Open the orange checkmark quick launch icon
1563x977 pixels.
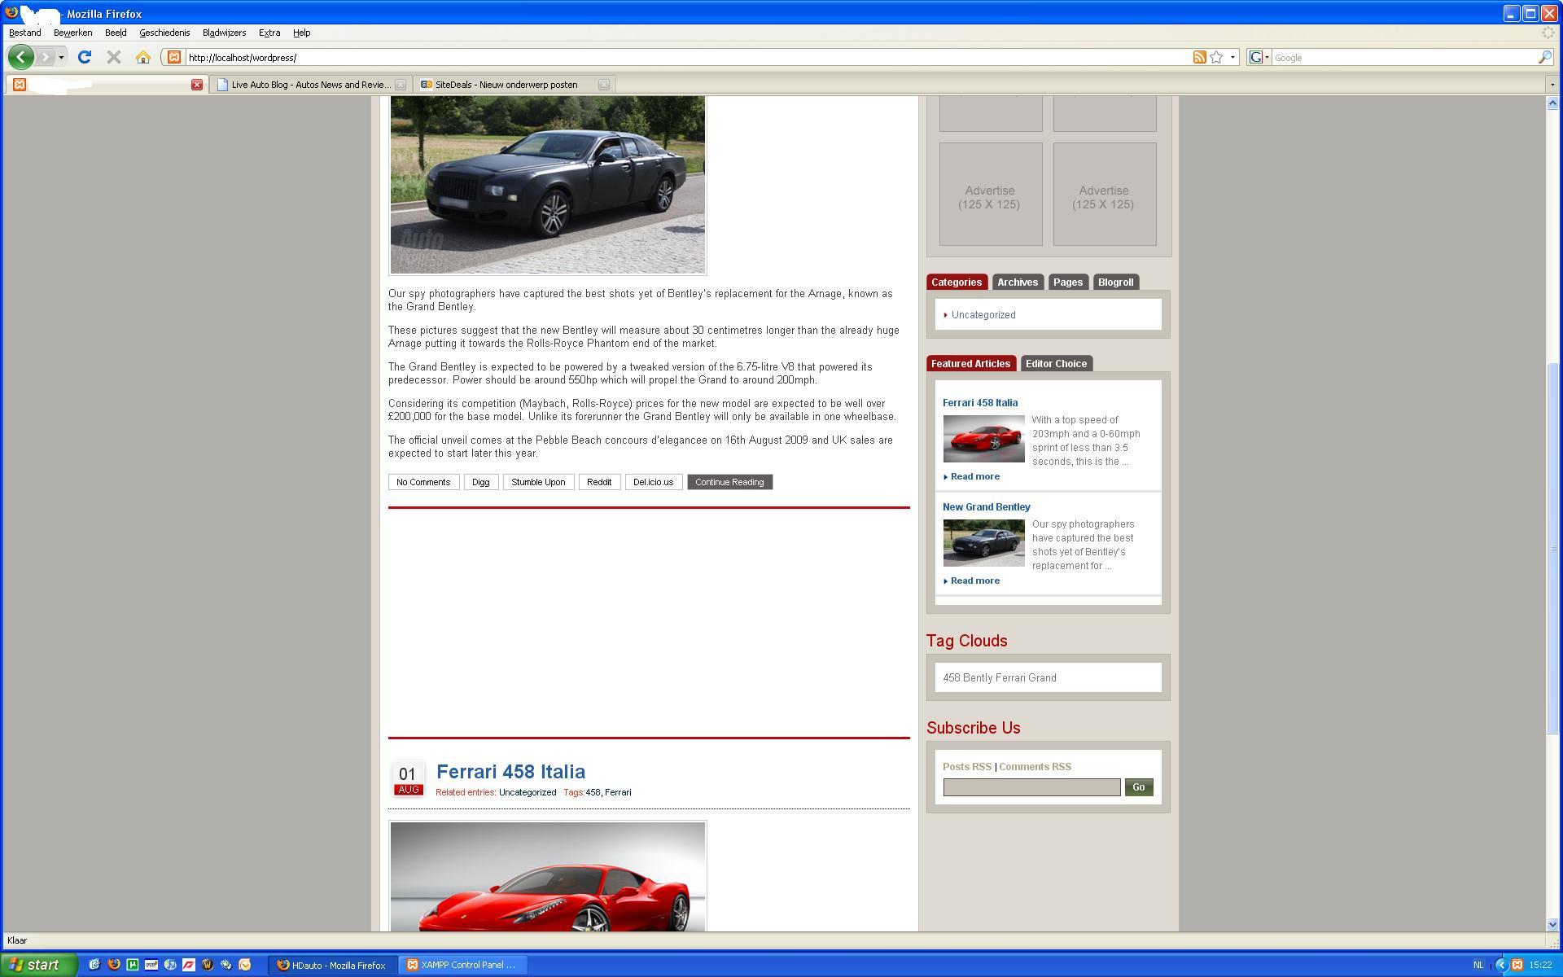click(x=244, y=965)
